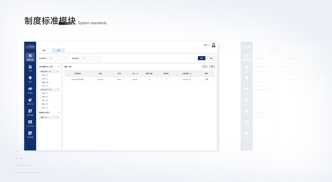
Task: Select 标准 (2) under 设计类文件
Action: (45, 93)
